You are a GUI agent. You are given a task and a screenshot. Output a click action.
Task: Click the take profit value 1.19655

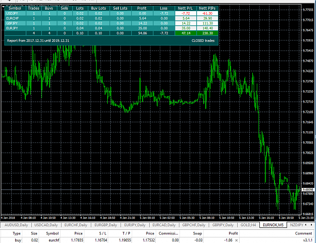124,240
